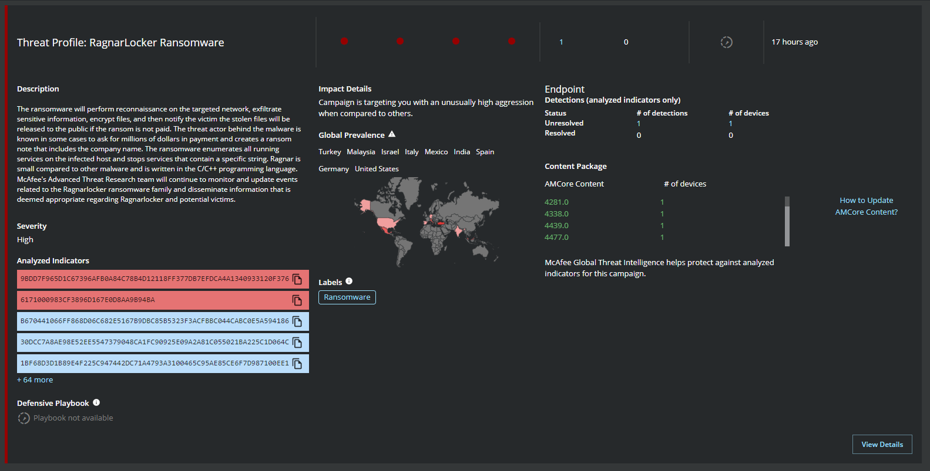Select the 1BF68D3D1B89E4F225C9 blue indicator row
Image resolution: width=930 pixels, height=471 pixels.
[x=163, y=364]
